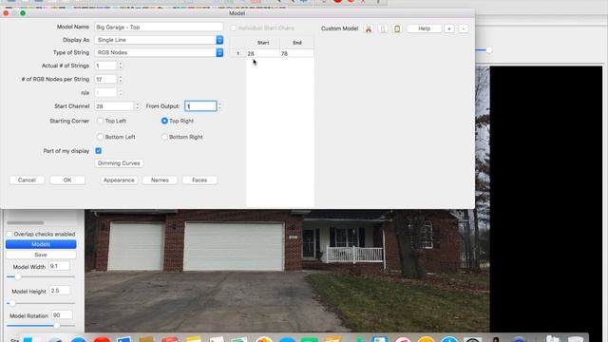Screen dimensions: 608x342
Task: Click the Model Width field
Action: (59, 266)
